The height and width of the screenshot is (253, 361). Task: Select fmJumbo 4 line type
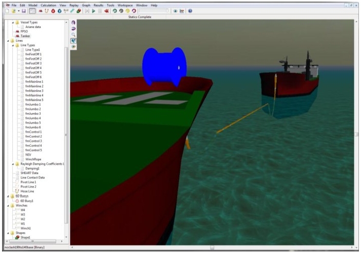coord(33,118)
